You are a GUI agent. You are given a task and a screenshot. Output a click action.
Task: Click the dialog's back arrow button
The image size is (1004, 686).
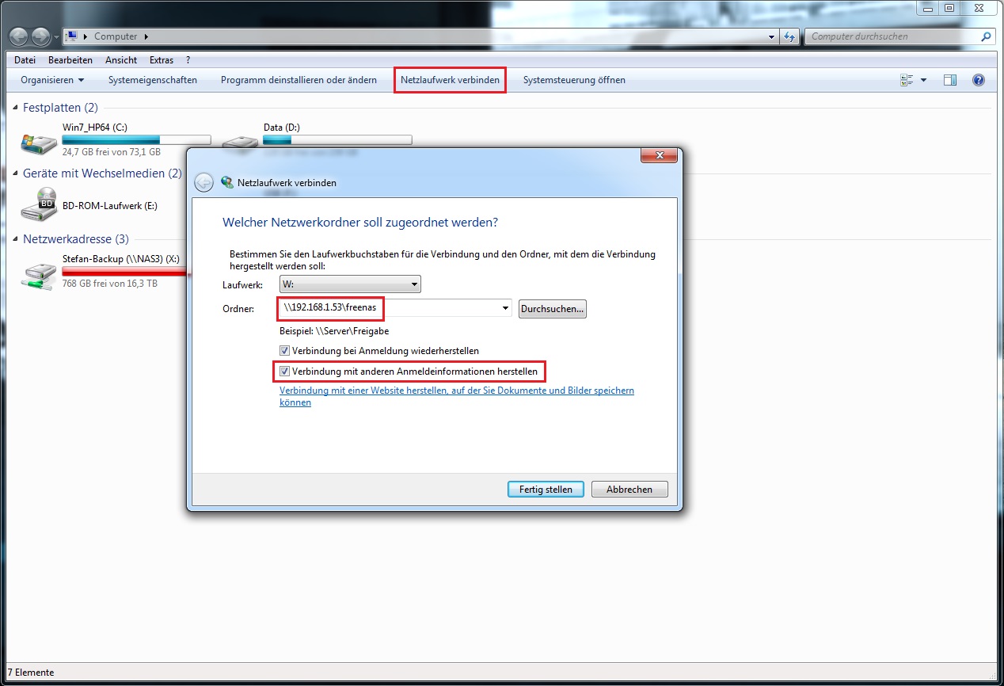(204, 182)
